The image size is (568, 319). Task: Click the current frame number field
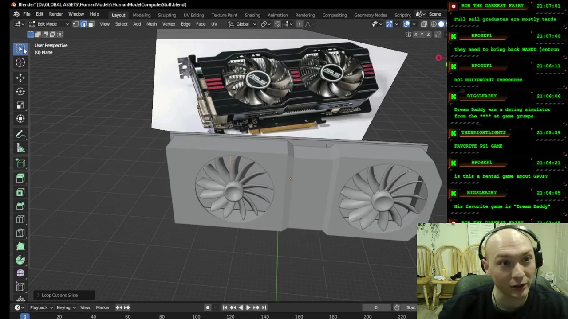(376, 307)
